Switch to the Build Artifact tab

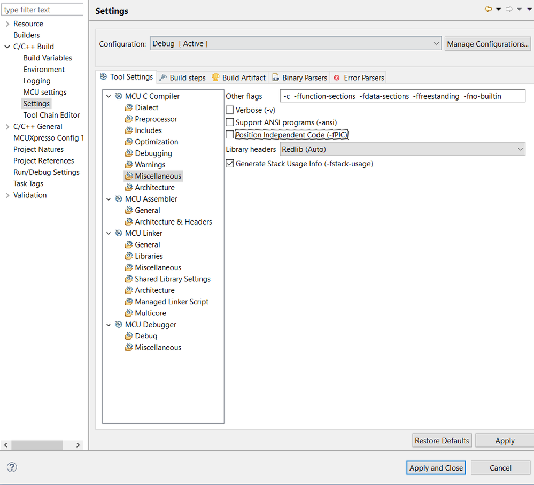click(238, 78)
